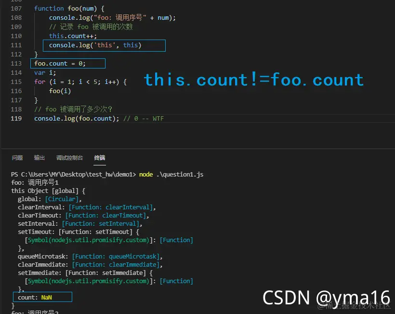This screenshot has height=314, width=395.
Task: Click 'setTimeout: [Function: setTimeout] {' line
Action: click(79, 232)
